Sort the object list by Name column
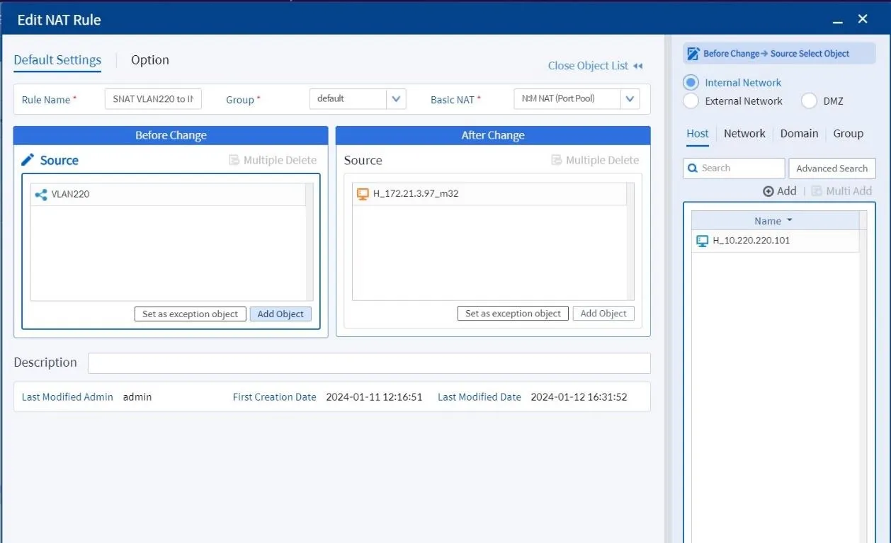Viewport: 891px width, 543px height. coord(773,221)
